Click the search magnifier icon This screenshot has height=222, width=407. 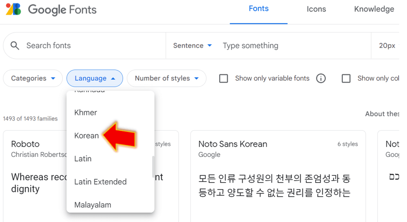15,45
